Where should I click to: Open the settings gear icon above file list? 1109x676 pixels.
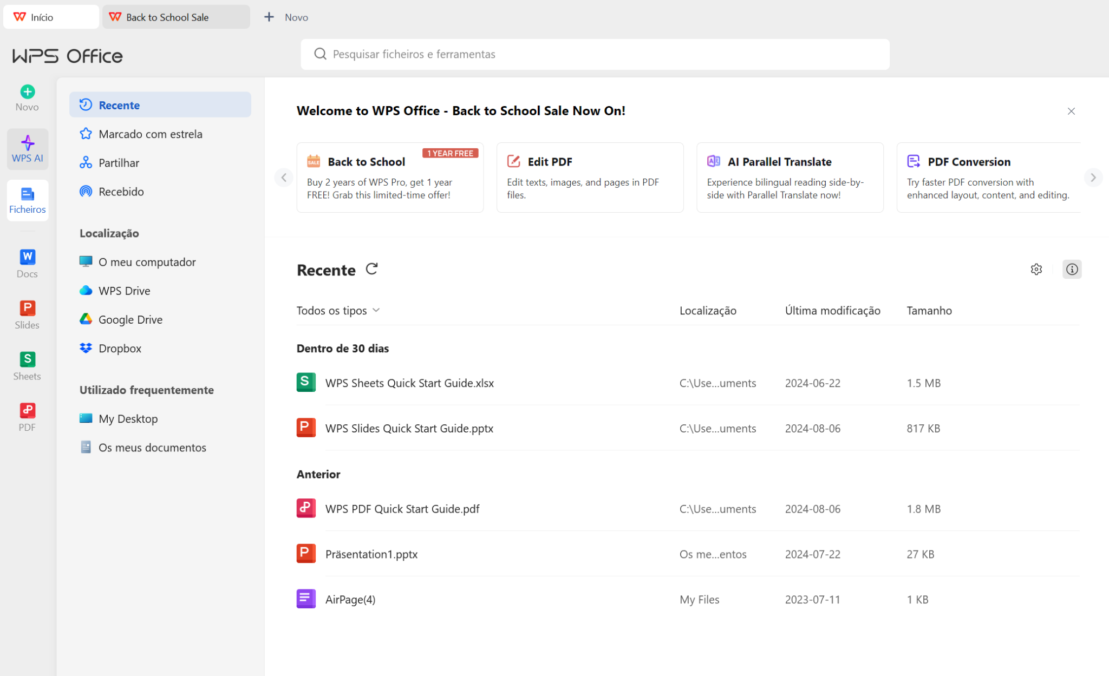pos(1036,269)
